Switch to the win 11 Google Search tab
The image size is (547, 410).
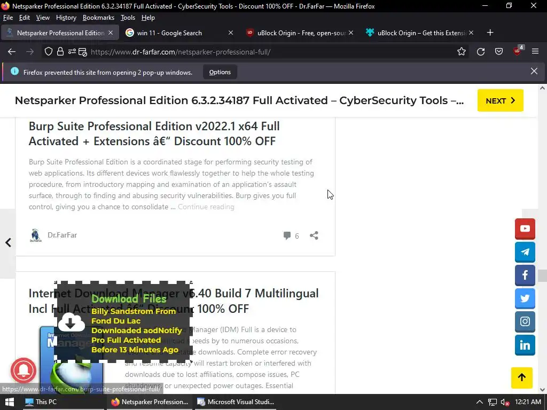[x=179, y=33]
